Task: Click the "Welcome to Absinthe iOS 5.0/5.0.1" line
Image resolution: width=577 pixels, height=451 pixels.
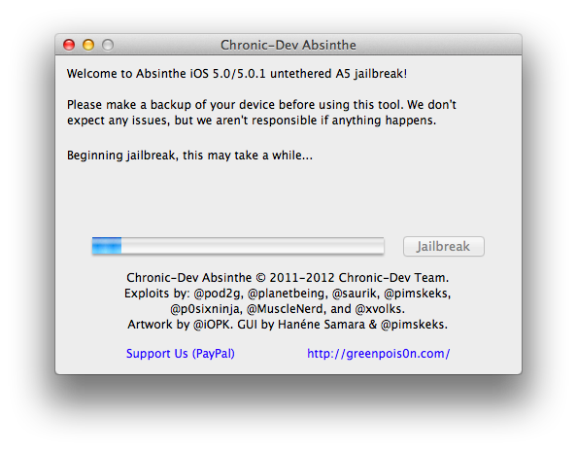Action: (x=237, y=74)
